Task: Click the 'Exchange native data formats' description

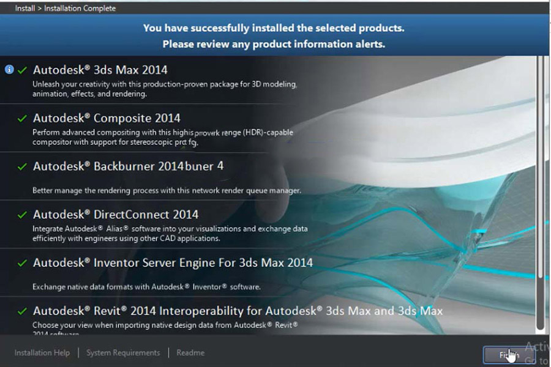Action: [146, 287]
